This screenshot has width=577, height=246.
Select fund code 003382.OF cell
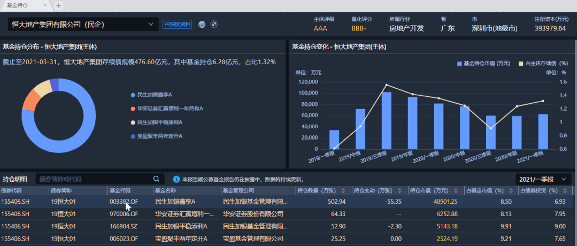[124, 202]
